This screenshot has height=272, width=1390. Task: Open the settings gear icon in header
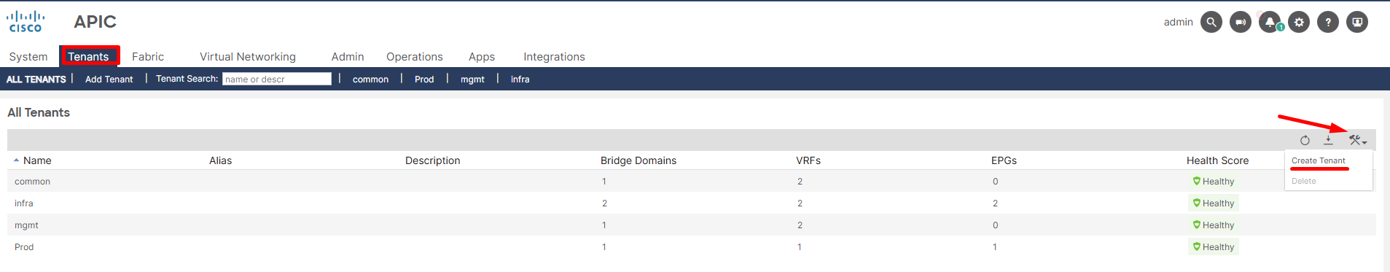1299,22
